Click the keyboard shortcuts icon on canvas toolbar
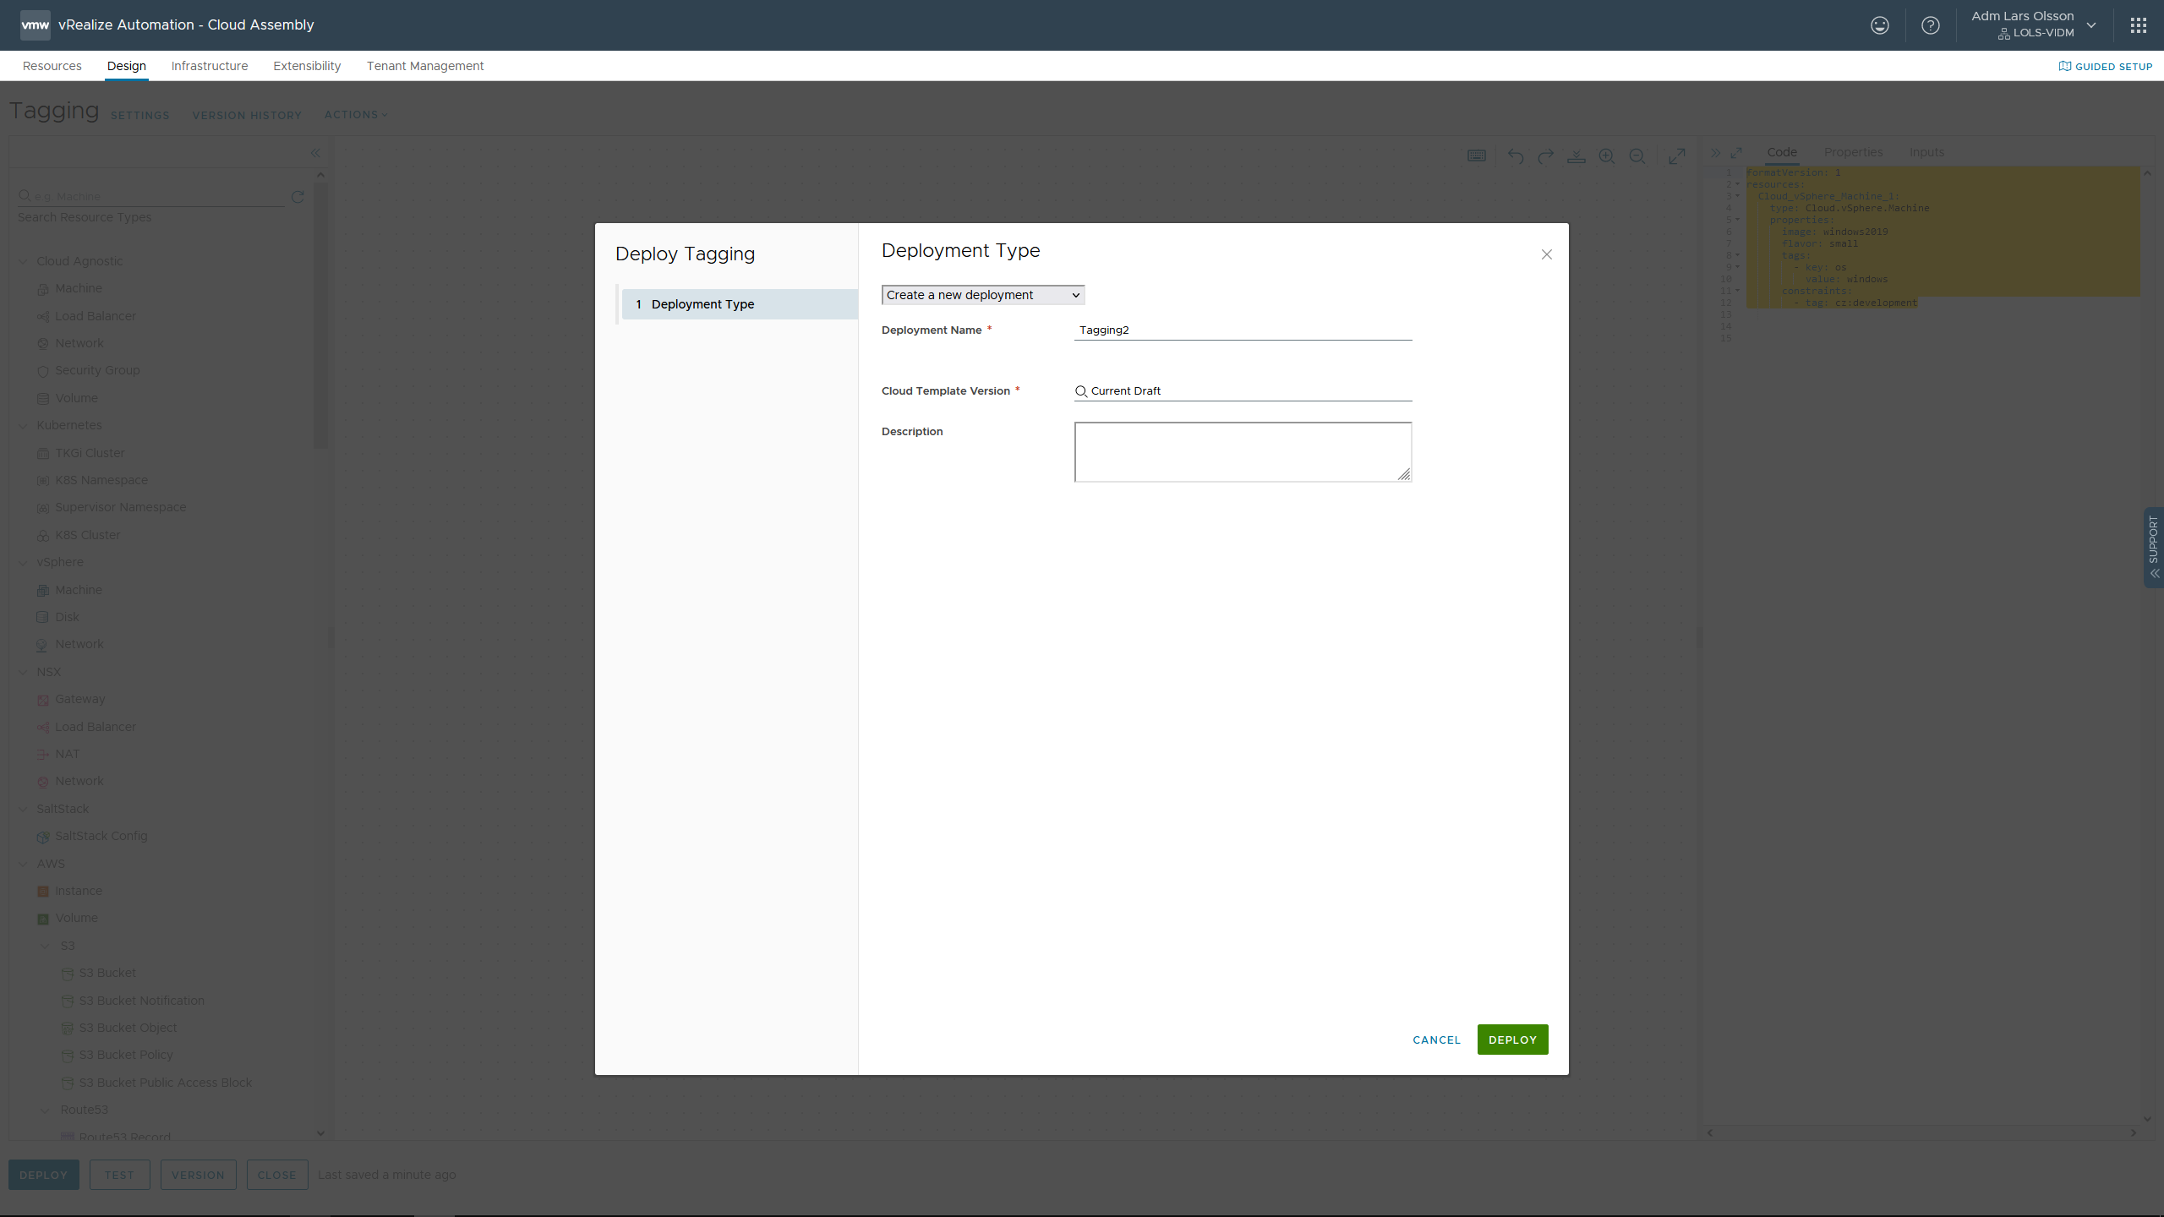The image size is (2164, 1217). pyautogui.click(x=1476, y=156)
